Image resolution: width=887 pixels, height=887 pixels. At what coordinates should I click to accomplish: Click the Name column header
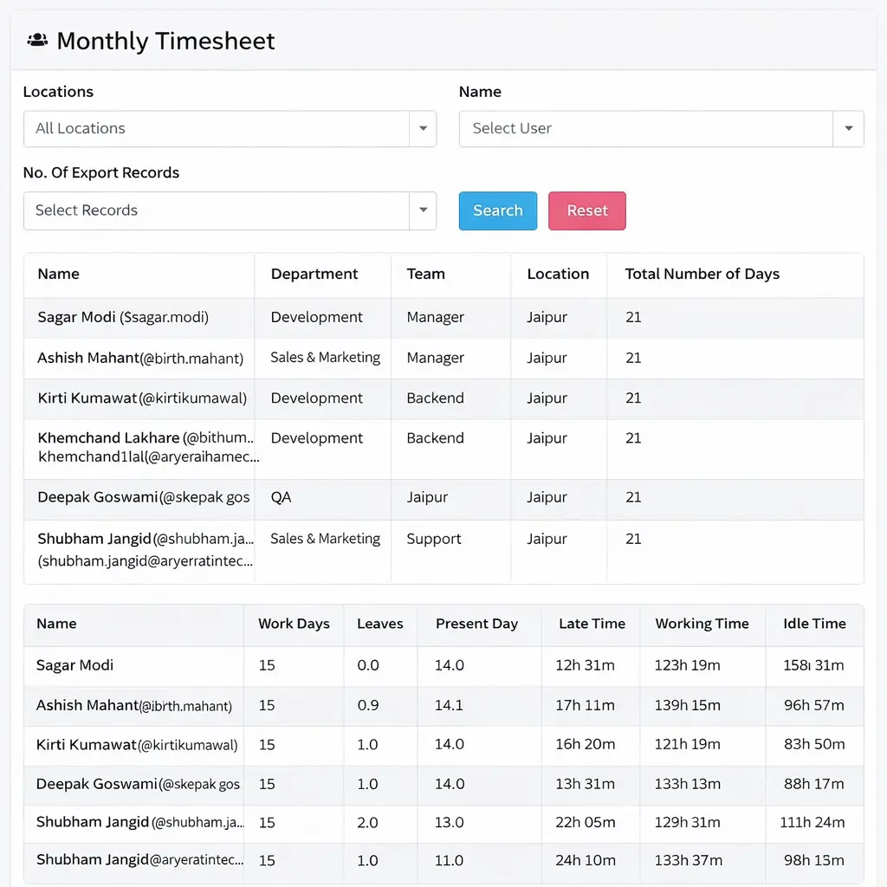(x=58, y=274)
